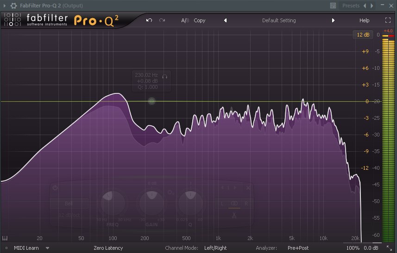Toggle the band power bypass button

pos(55,188)
